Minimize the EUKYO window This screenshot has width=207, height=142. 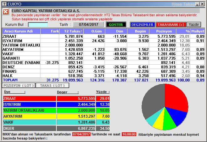coord(198,4)
